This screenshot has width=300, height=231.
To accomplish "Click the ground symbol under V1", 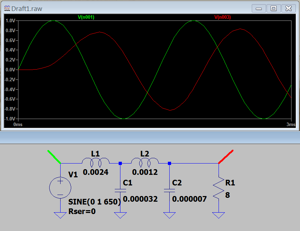I will [x=60, y=215].
